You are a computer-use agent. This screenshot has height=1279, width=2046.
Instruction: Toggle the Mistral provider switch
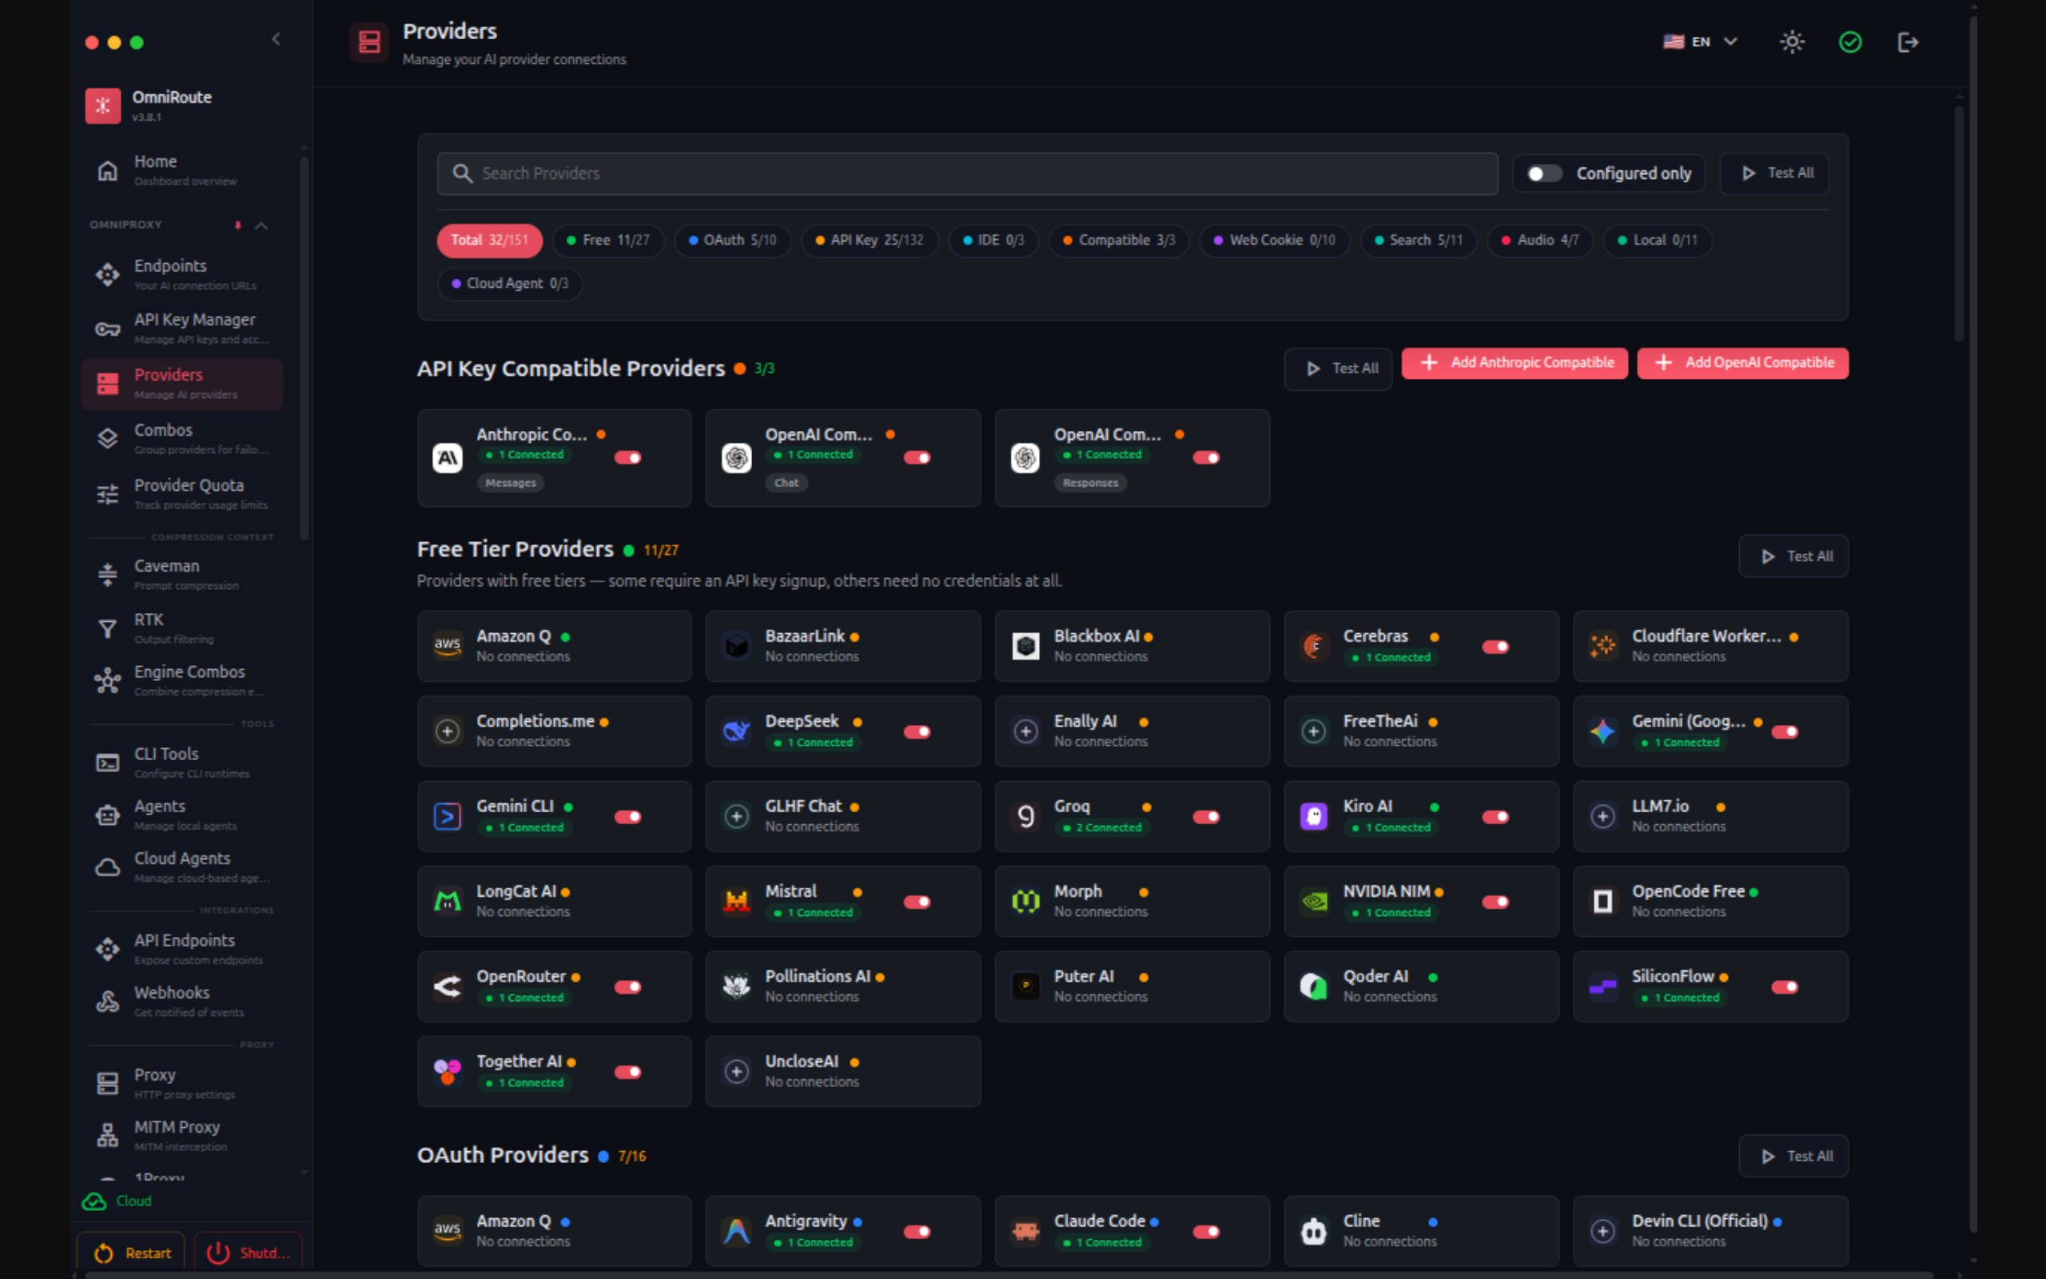click(x=918, y=902)
